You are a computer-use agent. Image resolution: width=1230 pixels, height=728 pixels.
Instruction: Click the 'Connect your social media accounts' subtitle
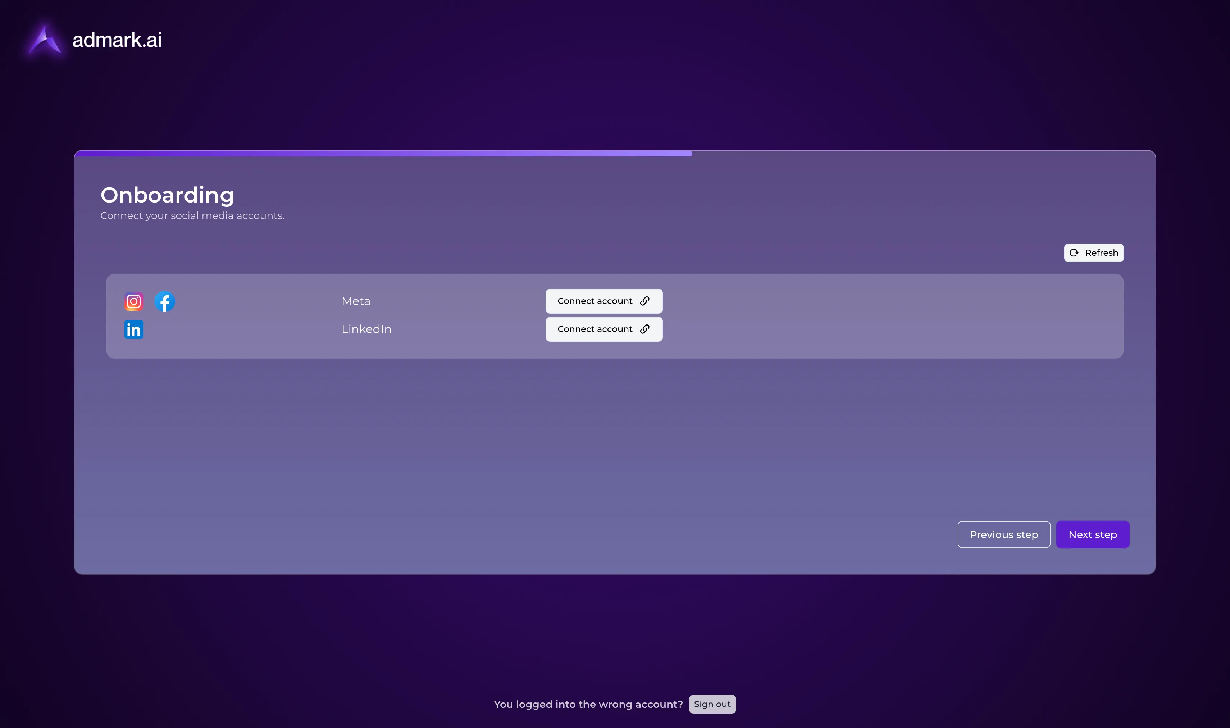pos(192,216)
